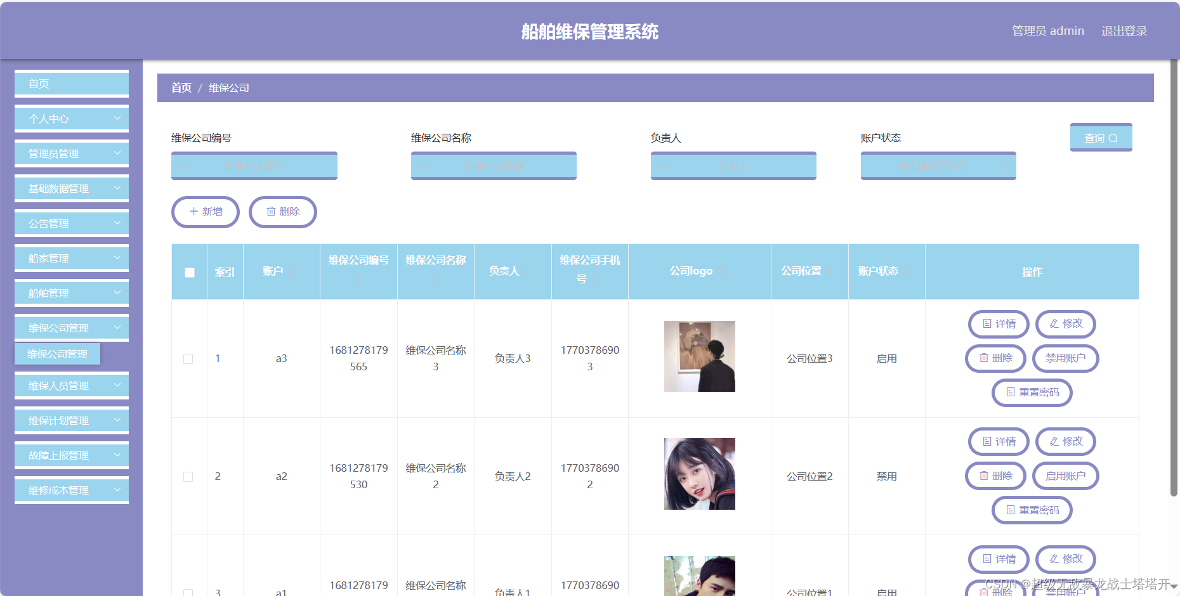Click the 新增 add button
1180x596 pixels.
tap(206, 212)
